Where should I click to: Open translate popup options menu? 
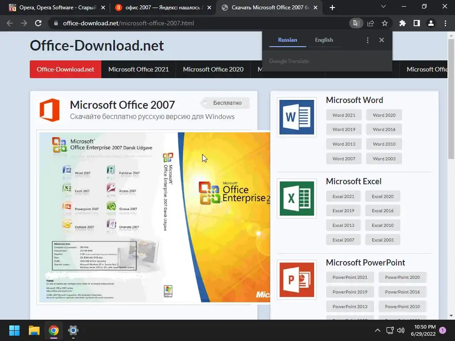tap(367, 40)
